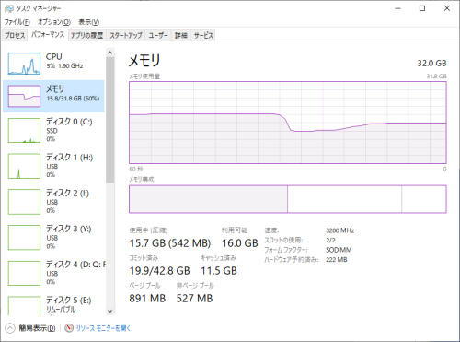Image resolution: width=460 pixels, height=342 pixels.
Task: Open ディスク 5 (E:) removable disk graph
Action: [24, 306]
